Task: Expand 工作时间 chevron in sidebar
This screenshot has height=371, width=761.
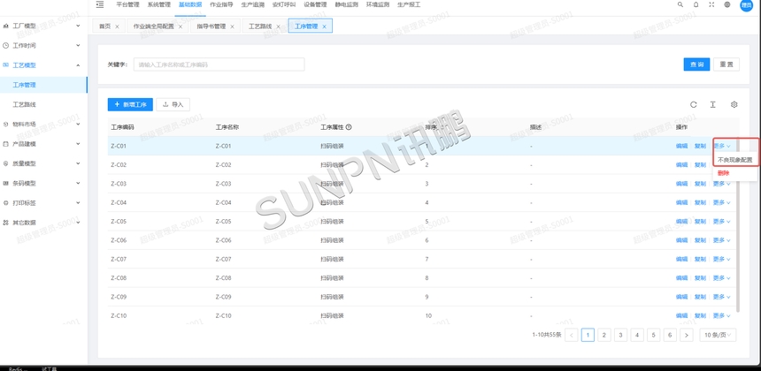Action: click(78, 46)
